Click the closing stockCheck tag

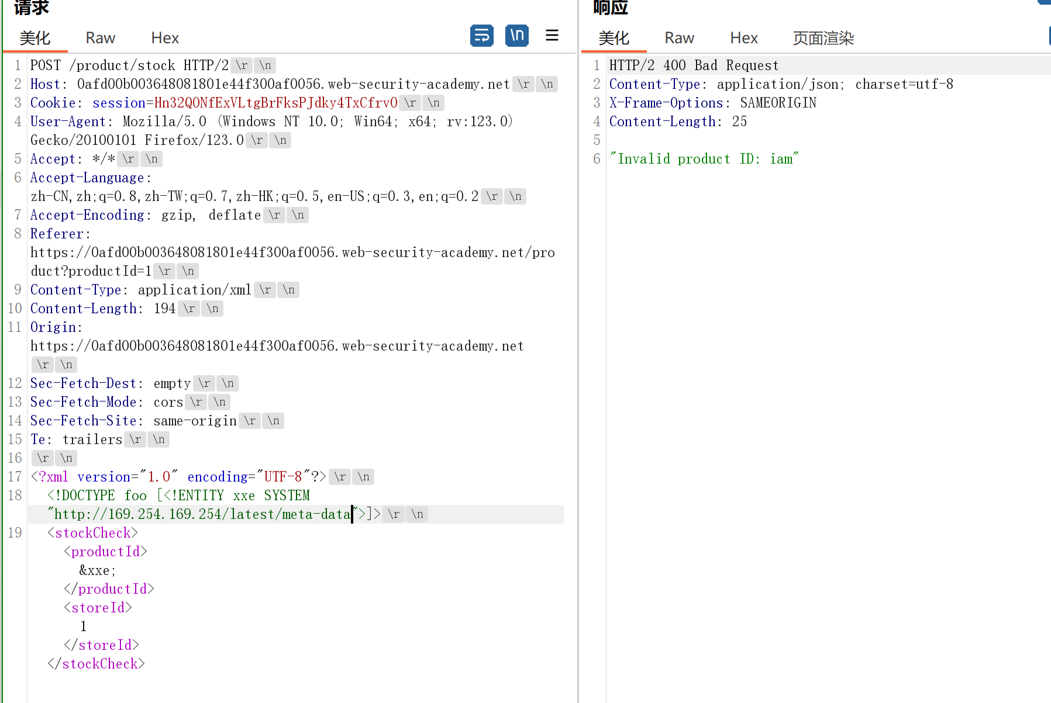pos(96,664)
